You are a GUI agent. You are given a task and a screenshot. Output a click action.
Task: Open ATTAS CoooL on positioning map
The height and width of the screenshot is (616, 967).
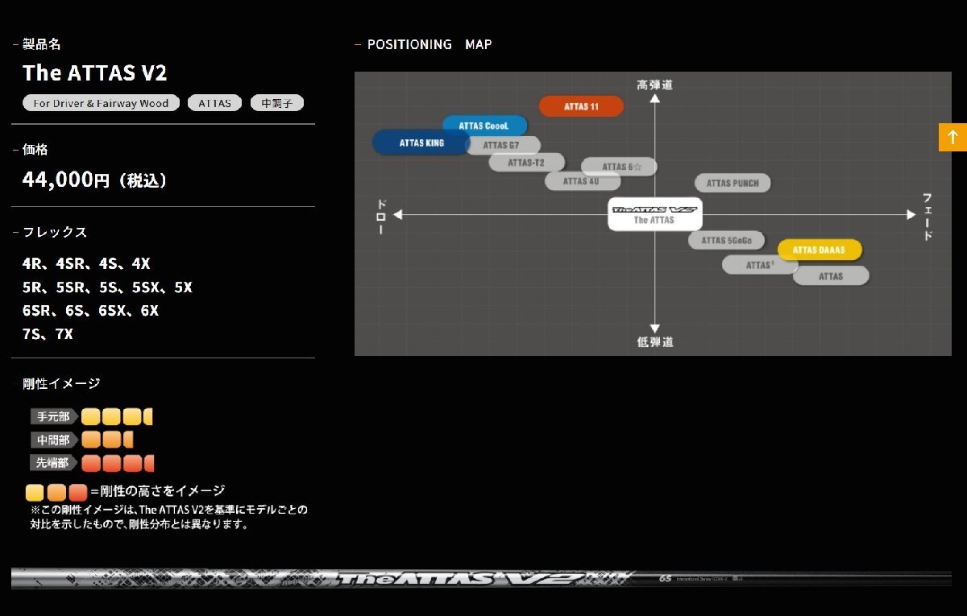pyautogui.click(x=484, y=126)
